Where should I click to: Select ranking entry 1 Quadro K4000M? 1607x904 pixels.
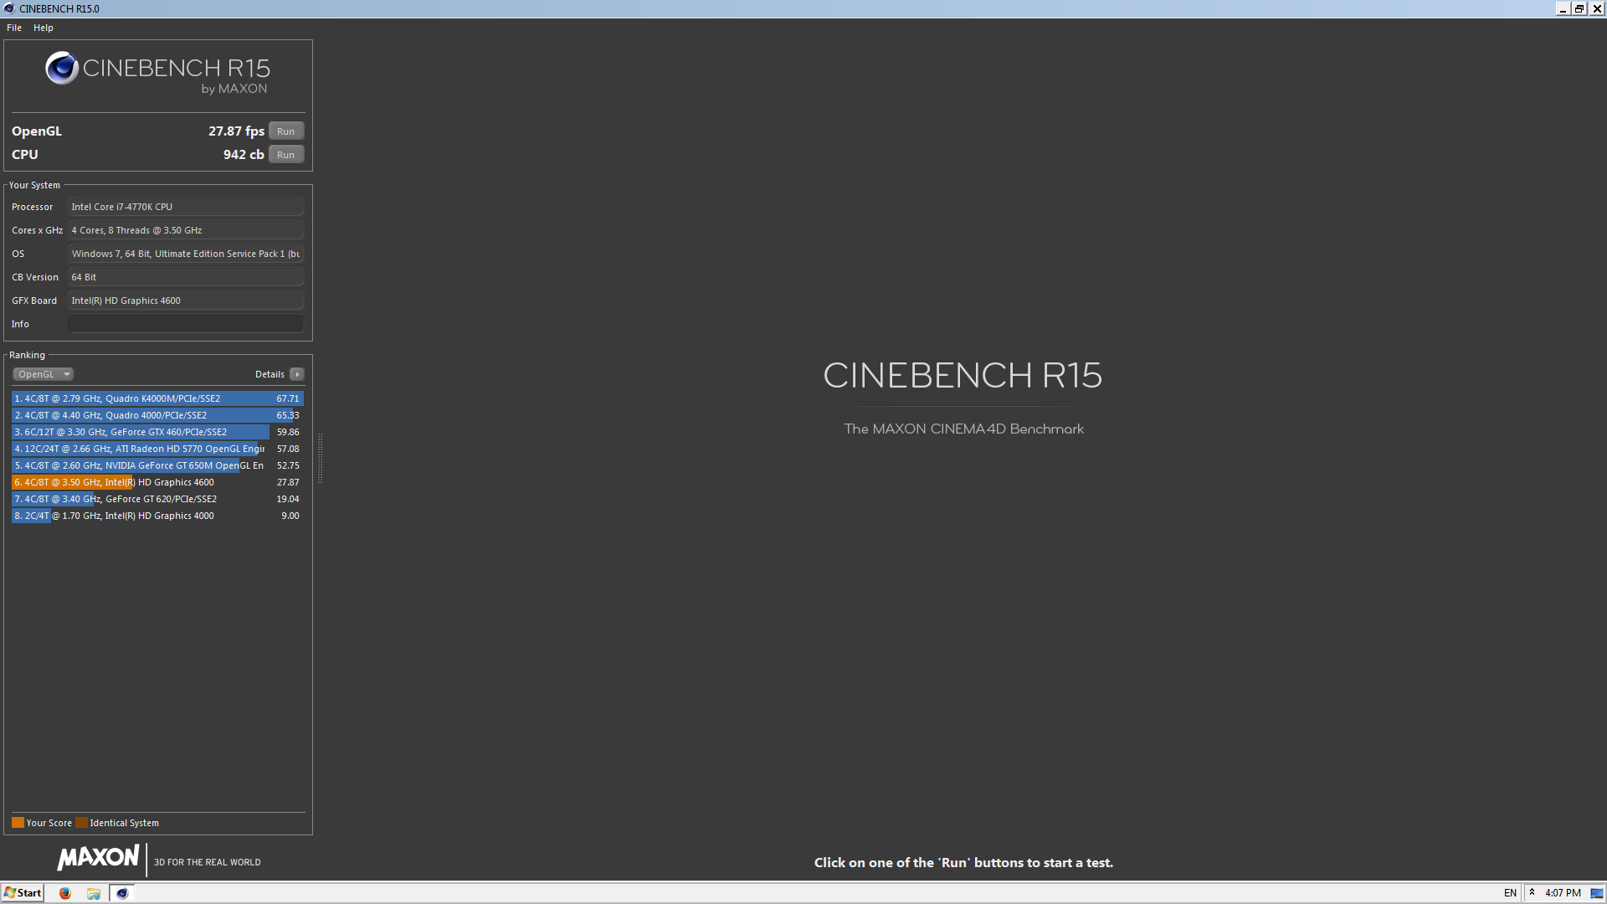(157, 398)
